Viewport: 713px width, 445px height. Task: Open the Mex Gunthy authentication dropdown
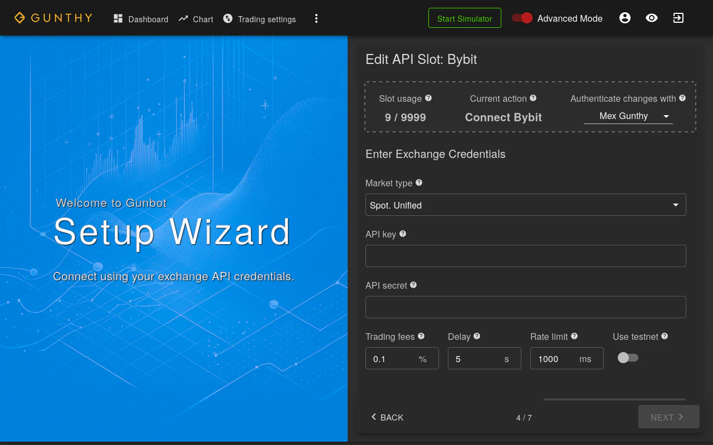[628, 116]
